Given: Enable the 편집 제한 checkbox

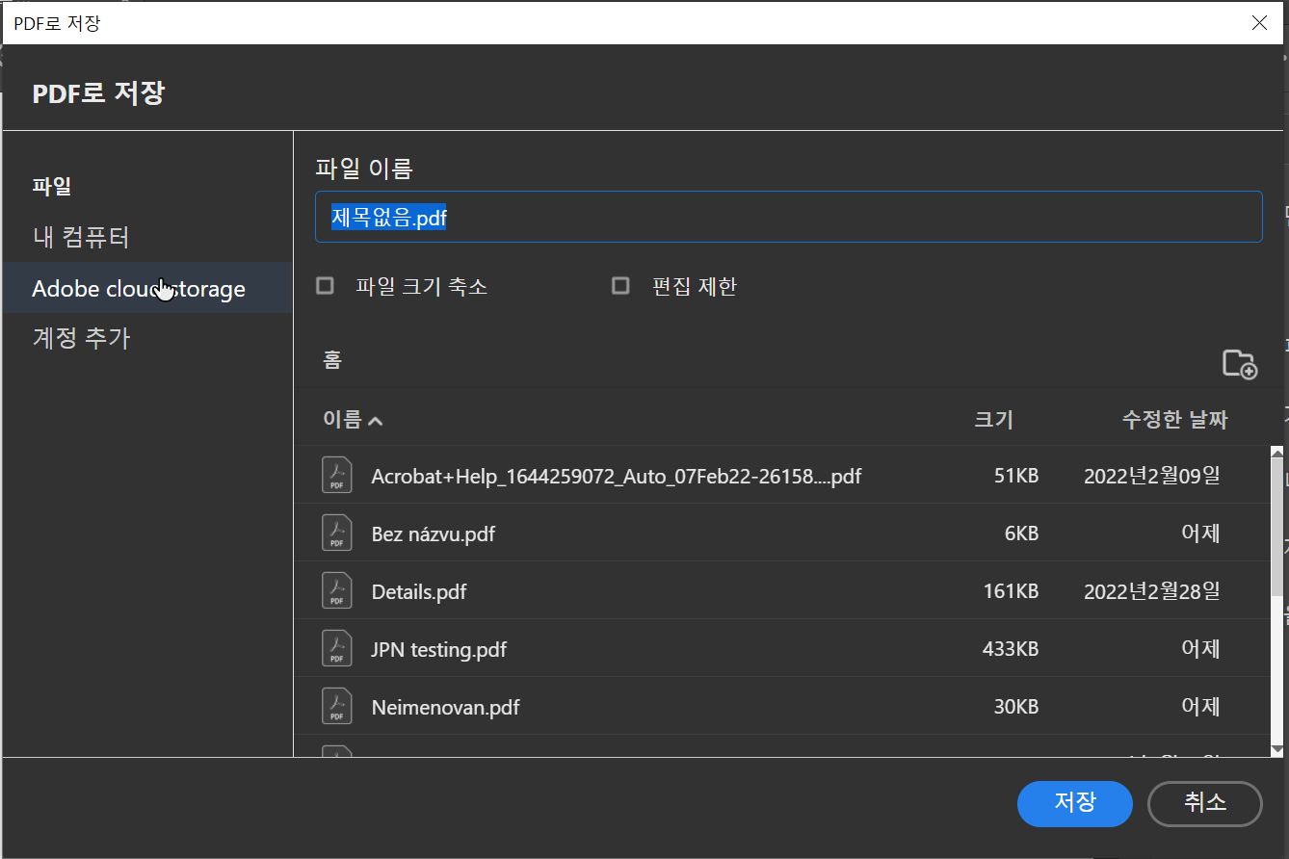Looking at the screenshot, I should (x=620, y=285).
